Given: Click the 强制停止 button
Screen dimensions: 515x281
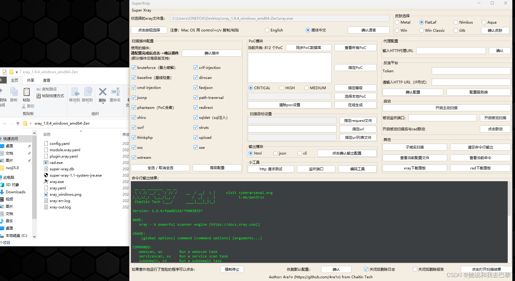Looking at the screenshot, I should click(232, 269).
